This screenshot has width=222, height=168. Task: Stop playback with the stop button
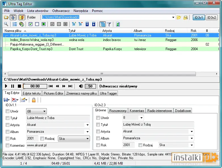click(x=19, y=86)
